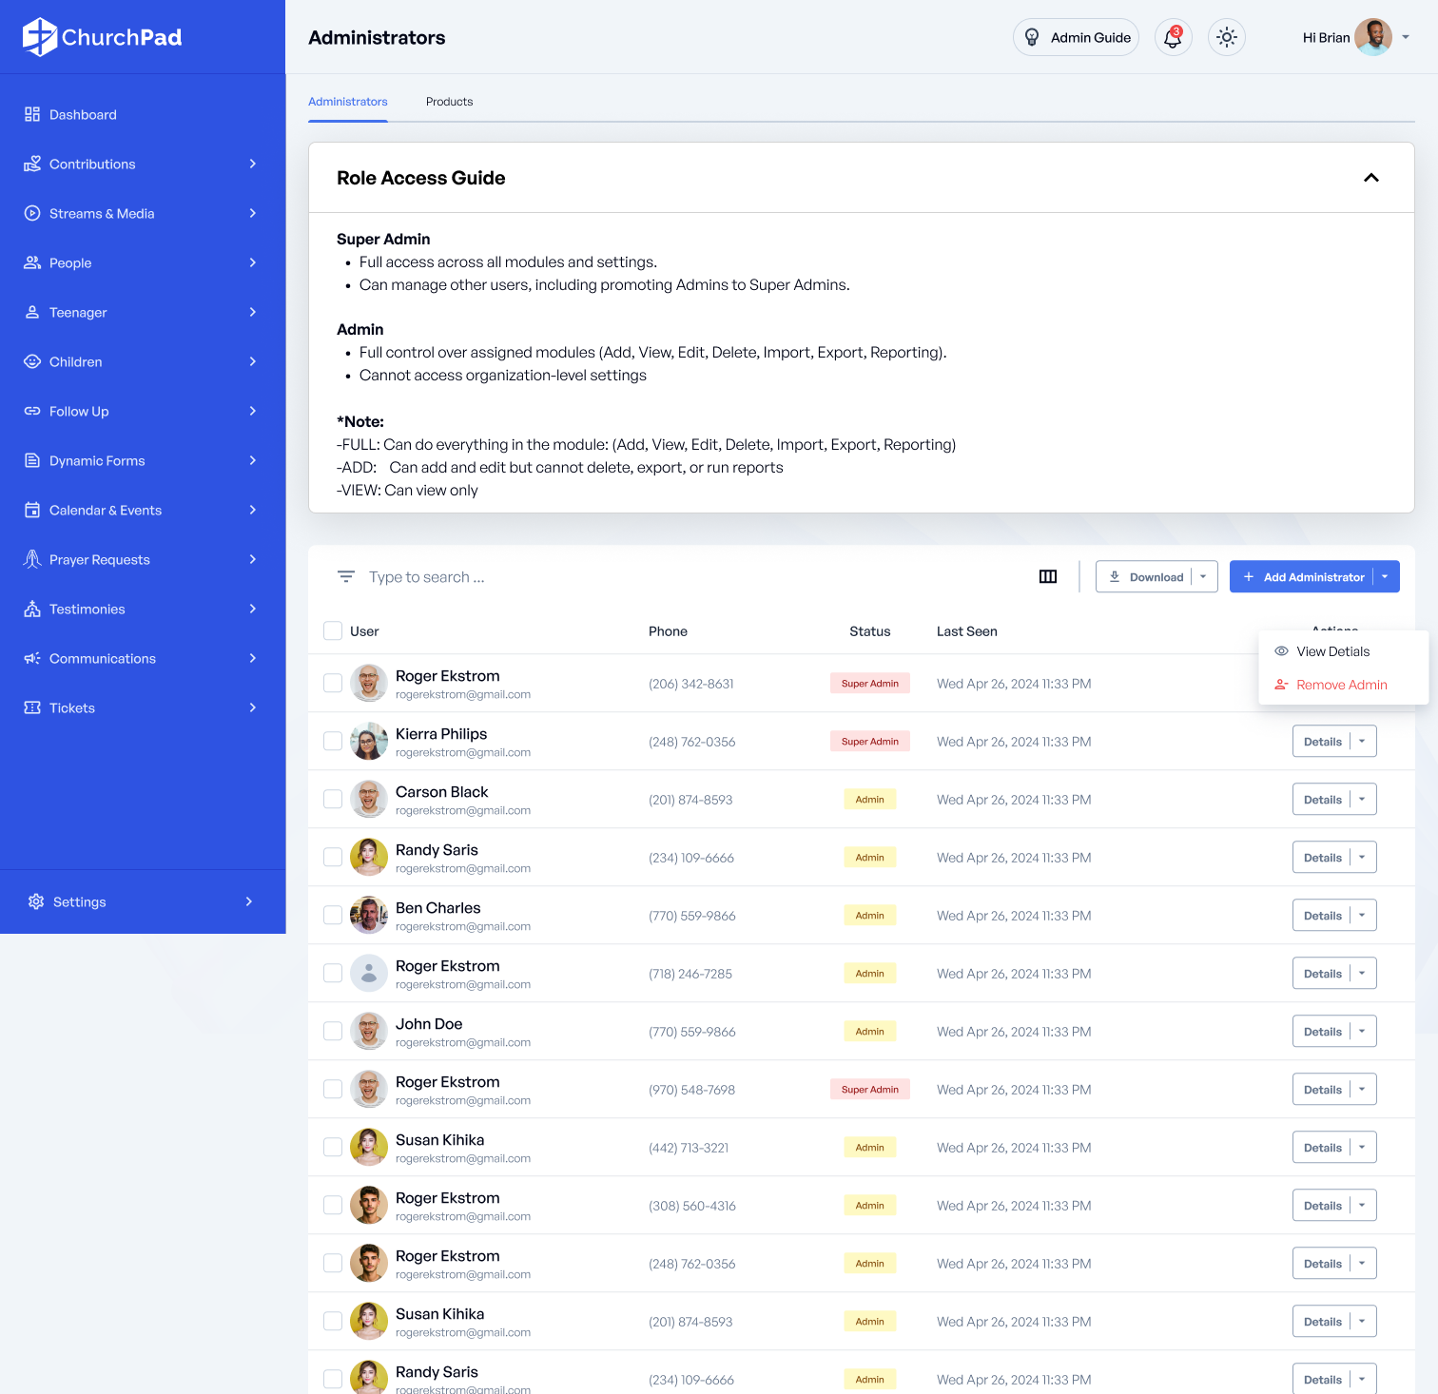
Task: Switch to the Products tab
Action: coord(449,102)
